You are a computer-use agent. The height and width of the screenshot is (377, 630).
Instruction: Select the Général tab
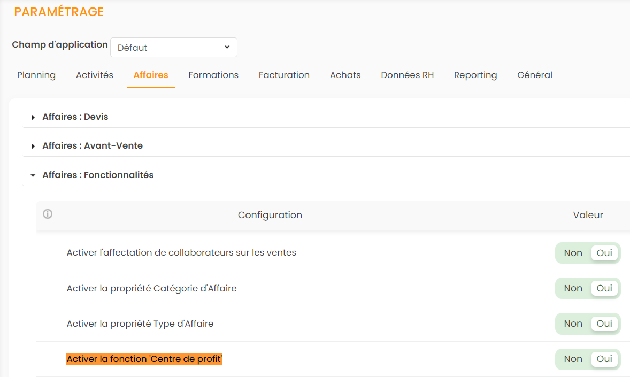535,75
